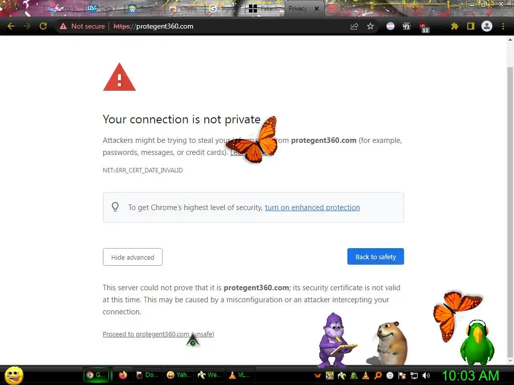514x385 pixels.
Task: Click the Hide advanced button
Action: pos(133,257)
